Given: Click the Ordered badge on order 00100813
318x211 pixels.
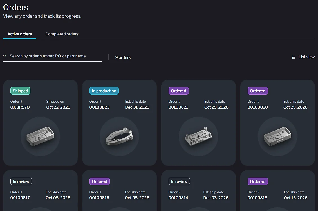Looking at the screenshot, I should coord(257,181).
